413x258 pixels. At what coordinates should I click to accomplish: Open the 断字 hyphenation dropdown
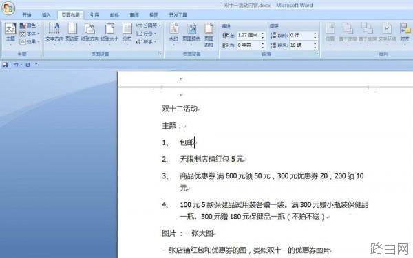pos(147,41)
